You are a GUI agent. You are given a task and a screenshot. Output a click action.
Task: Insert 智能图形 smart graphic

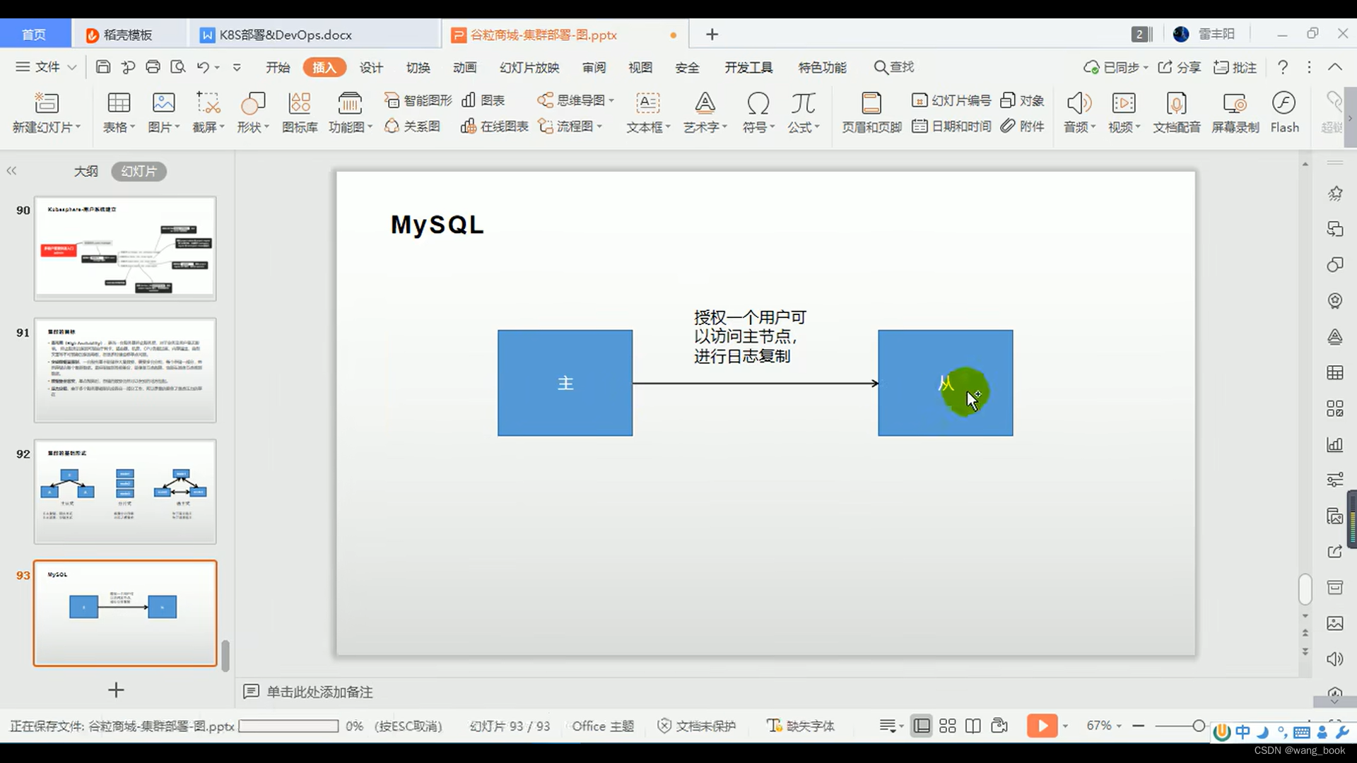point(418,100)
